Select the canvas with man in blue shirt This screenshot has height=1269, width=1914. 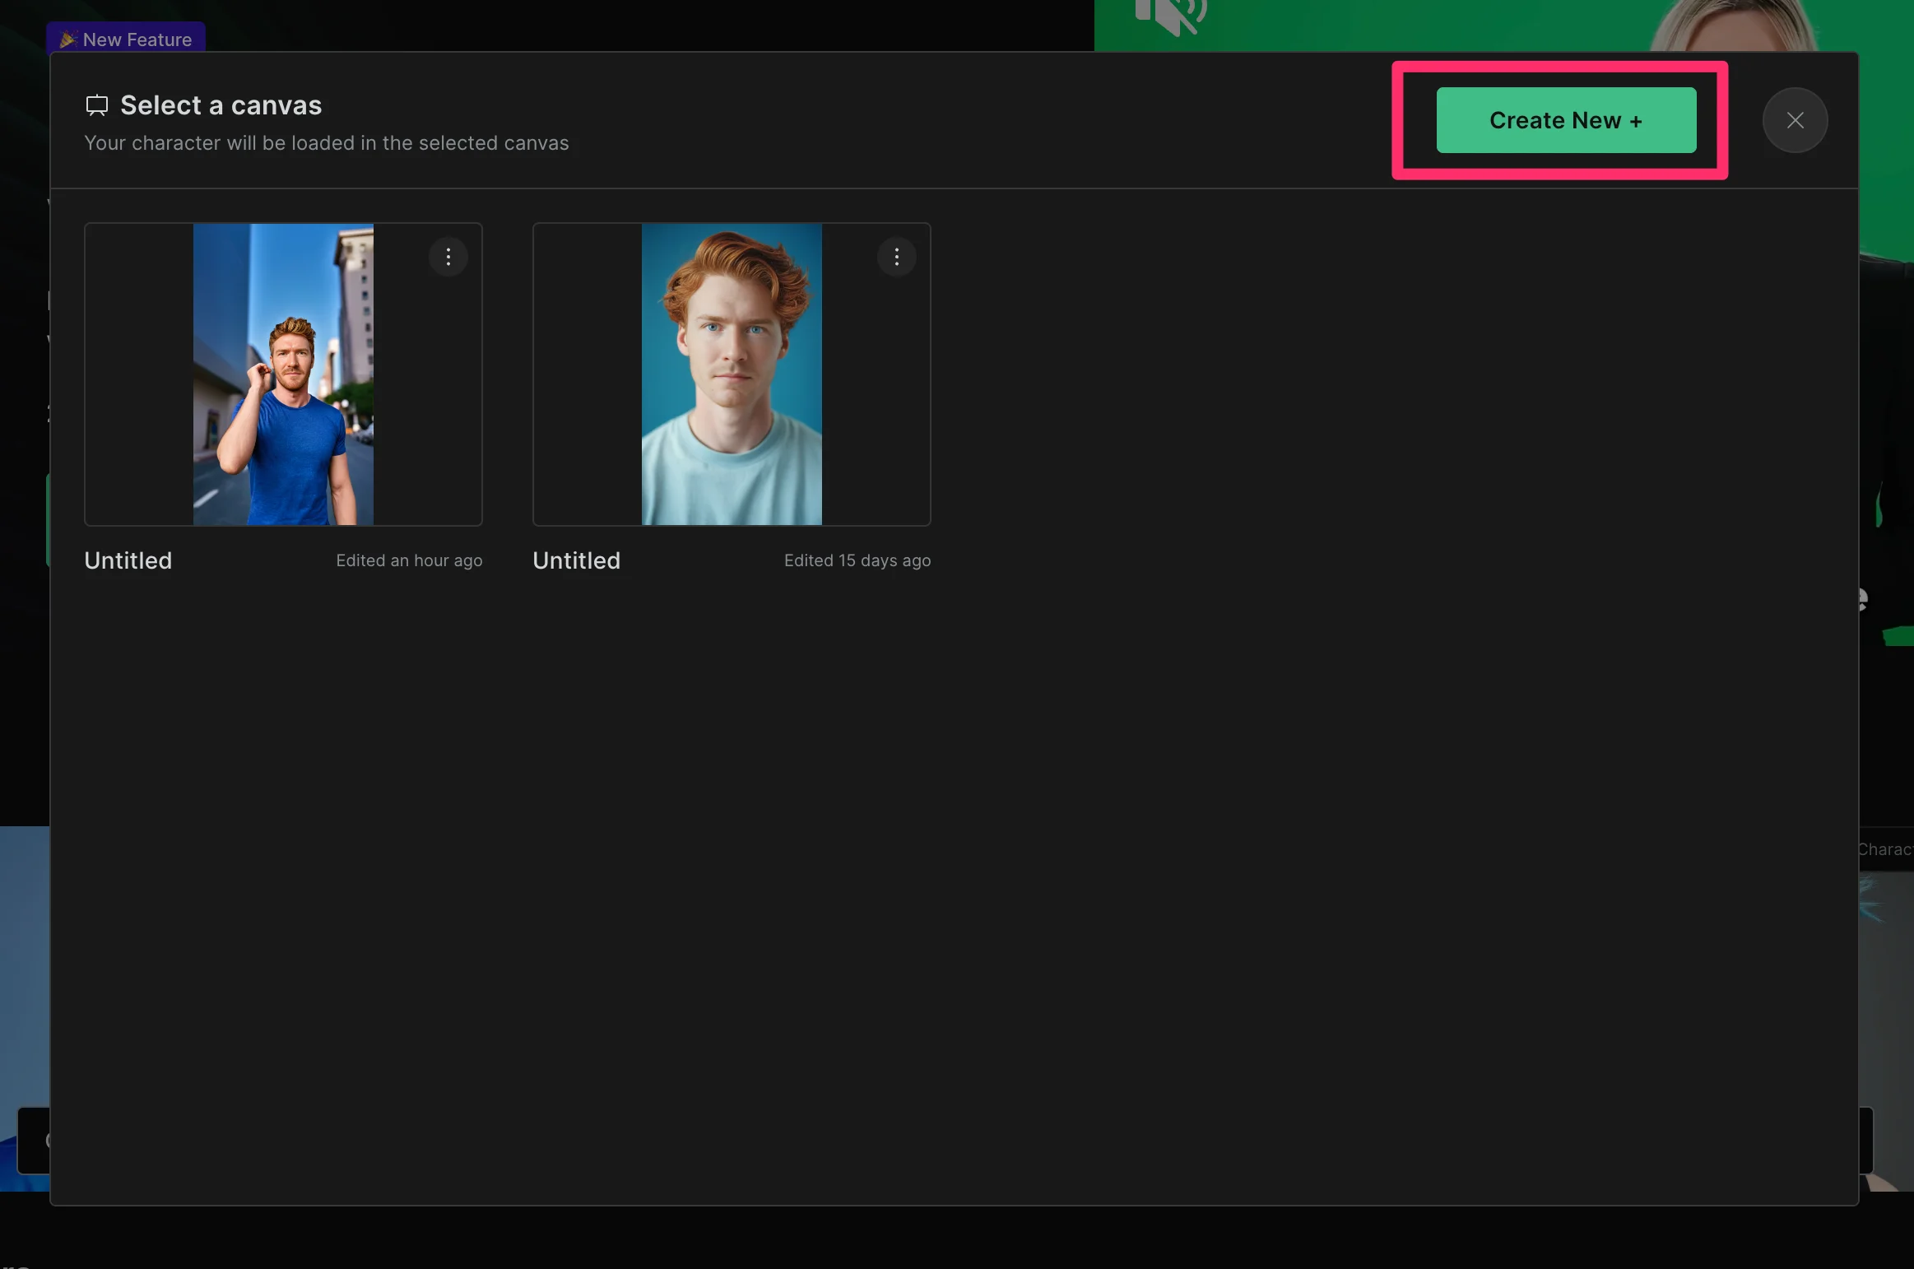point(283,374)
